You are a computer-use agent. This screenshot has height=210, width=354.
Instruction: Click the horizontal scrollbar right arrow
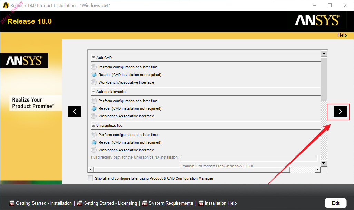[317, 169]
